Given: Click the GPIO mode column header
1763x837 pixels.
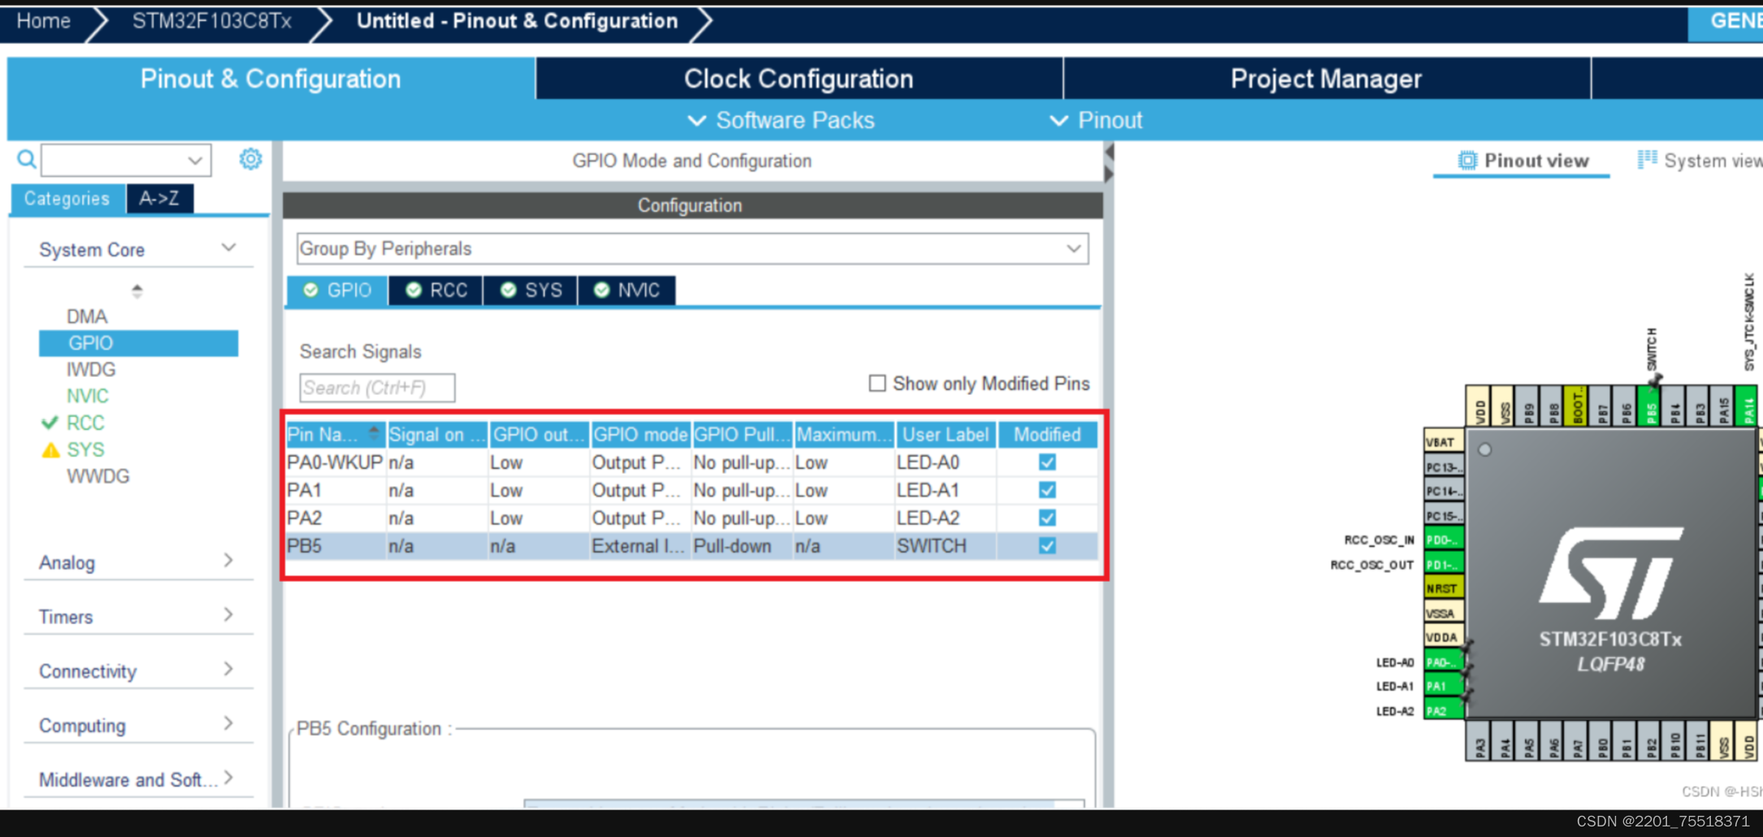Looking at the screenshot, I should tap(640, 434).
